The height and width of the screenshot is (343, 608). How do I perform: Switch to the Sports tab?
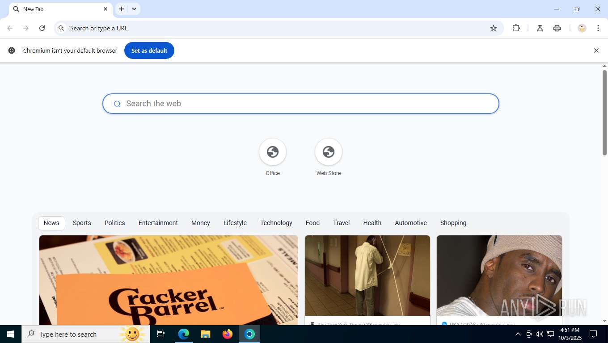click(82, 223)
